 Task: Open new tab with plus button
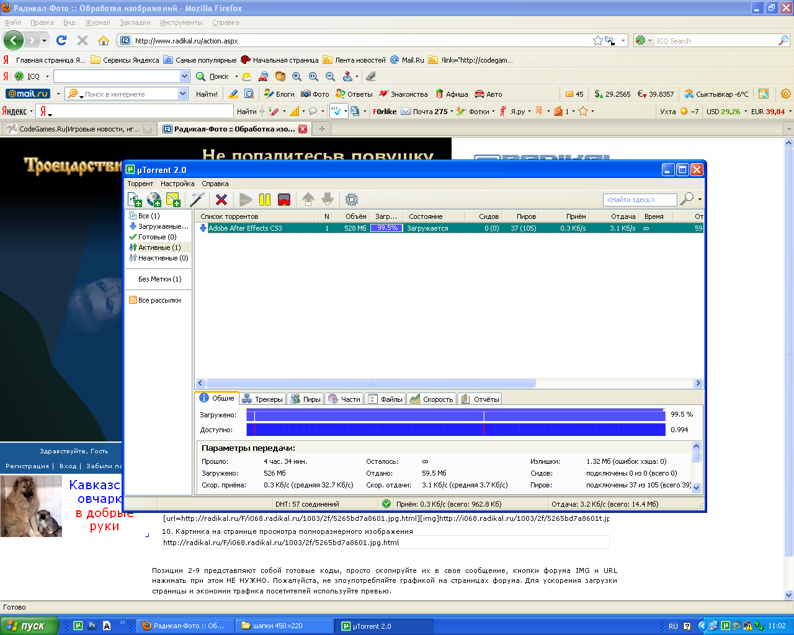click(x=321, y=129)
